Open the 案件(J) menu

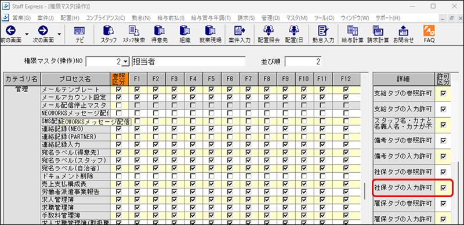(46, 18)
